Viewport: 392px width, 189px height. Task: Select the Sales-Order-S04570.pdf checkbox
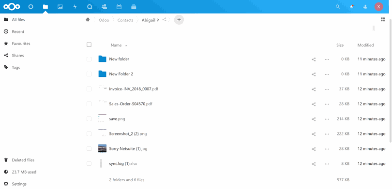click(89, 104)
